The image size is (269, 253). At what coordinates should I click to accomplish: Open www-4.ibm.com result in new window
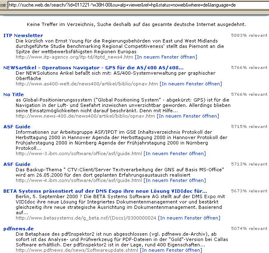coord(175,180)
